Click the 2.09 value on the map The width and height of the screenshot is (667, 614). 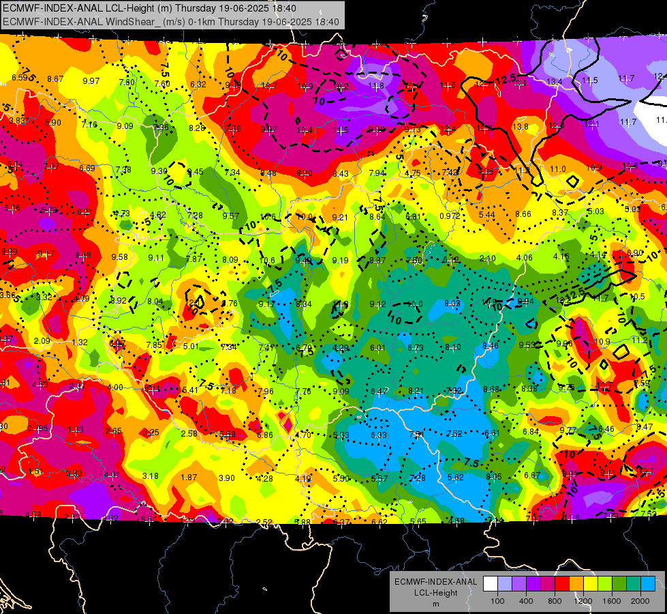[x=42, y=341]
